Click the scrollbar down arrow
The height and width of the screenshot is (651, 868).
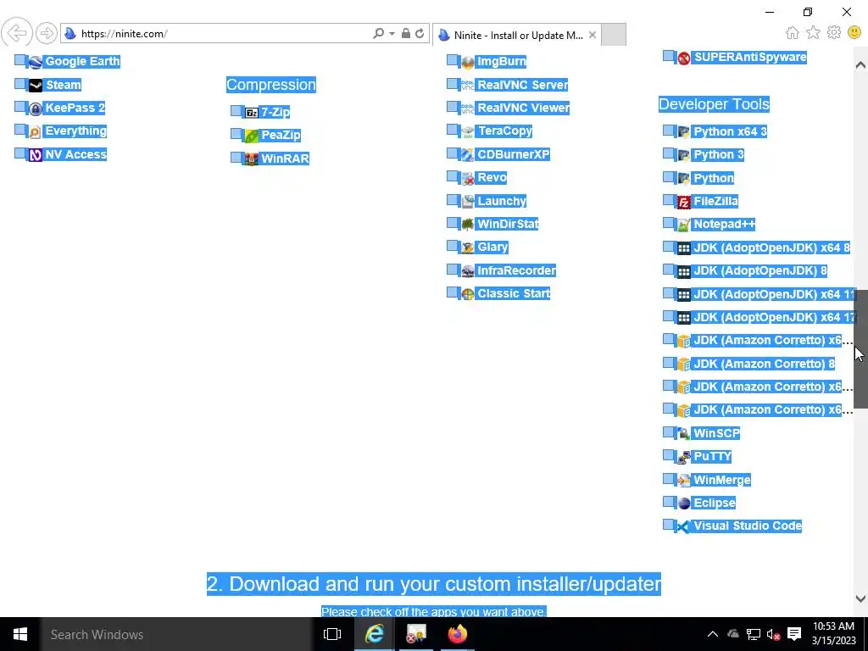click(x=861, y=598)
